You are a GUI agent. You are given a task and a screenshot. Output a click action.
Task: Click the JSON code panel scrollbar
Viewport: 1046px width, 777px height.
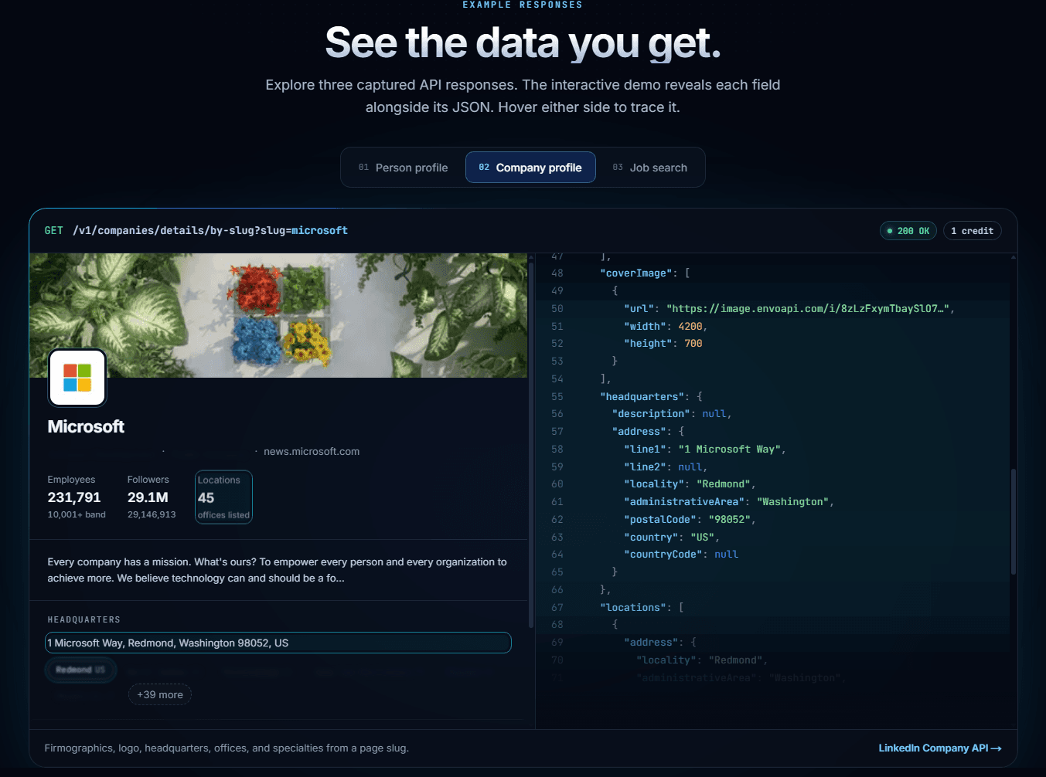pyautogui.click(x=1013, y=521)
